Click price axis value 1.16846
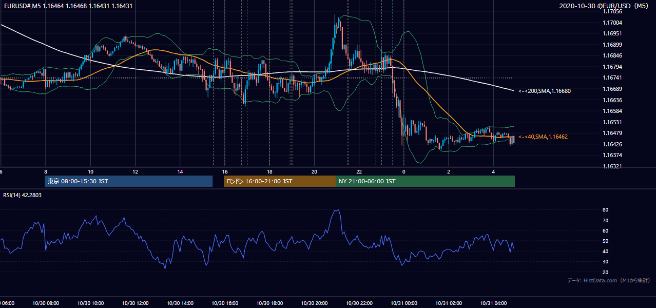This screenshot has height=308, width=656. point(612,55)
